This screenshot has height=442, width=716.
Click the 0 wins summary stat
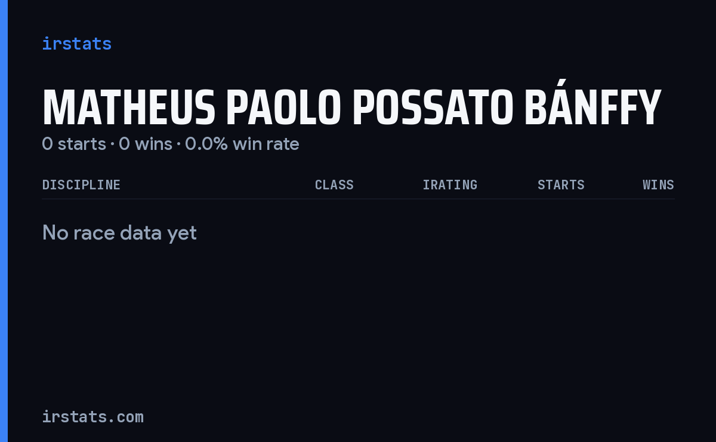(146, 144)
